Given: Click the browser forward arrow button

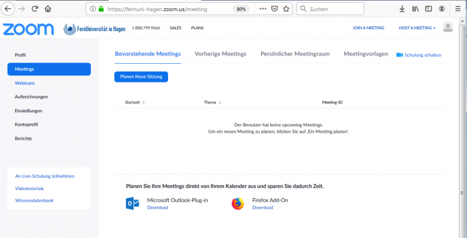Looking at the screenshot, I should (22, 9).
